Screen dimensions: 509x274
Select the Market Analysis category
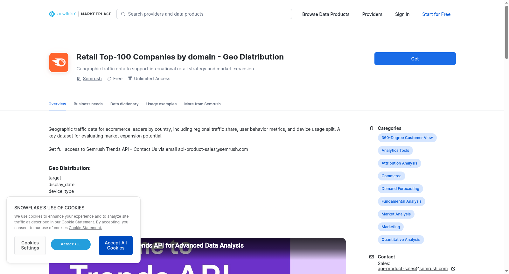pos(396,214)
